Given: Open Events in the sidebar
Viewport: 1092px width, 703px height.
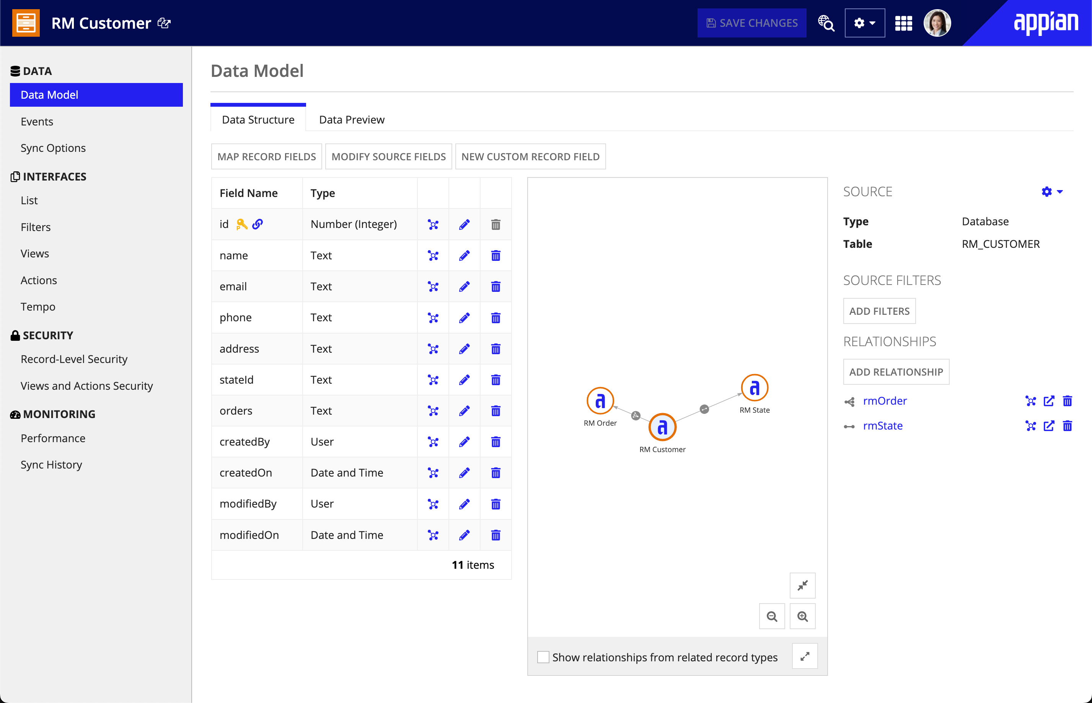Looking at the screenshot, I should [x=36, y=121].
